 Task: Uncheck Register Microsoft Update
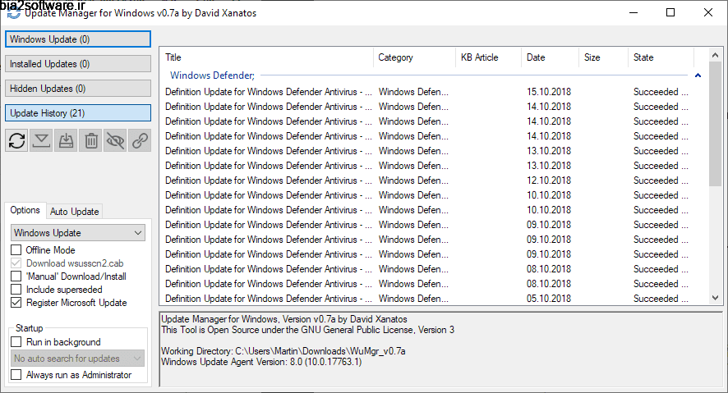click(16, 303)
